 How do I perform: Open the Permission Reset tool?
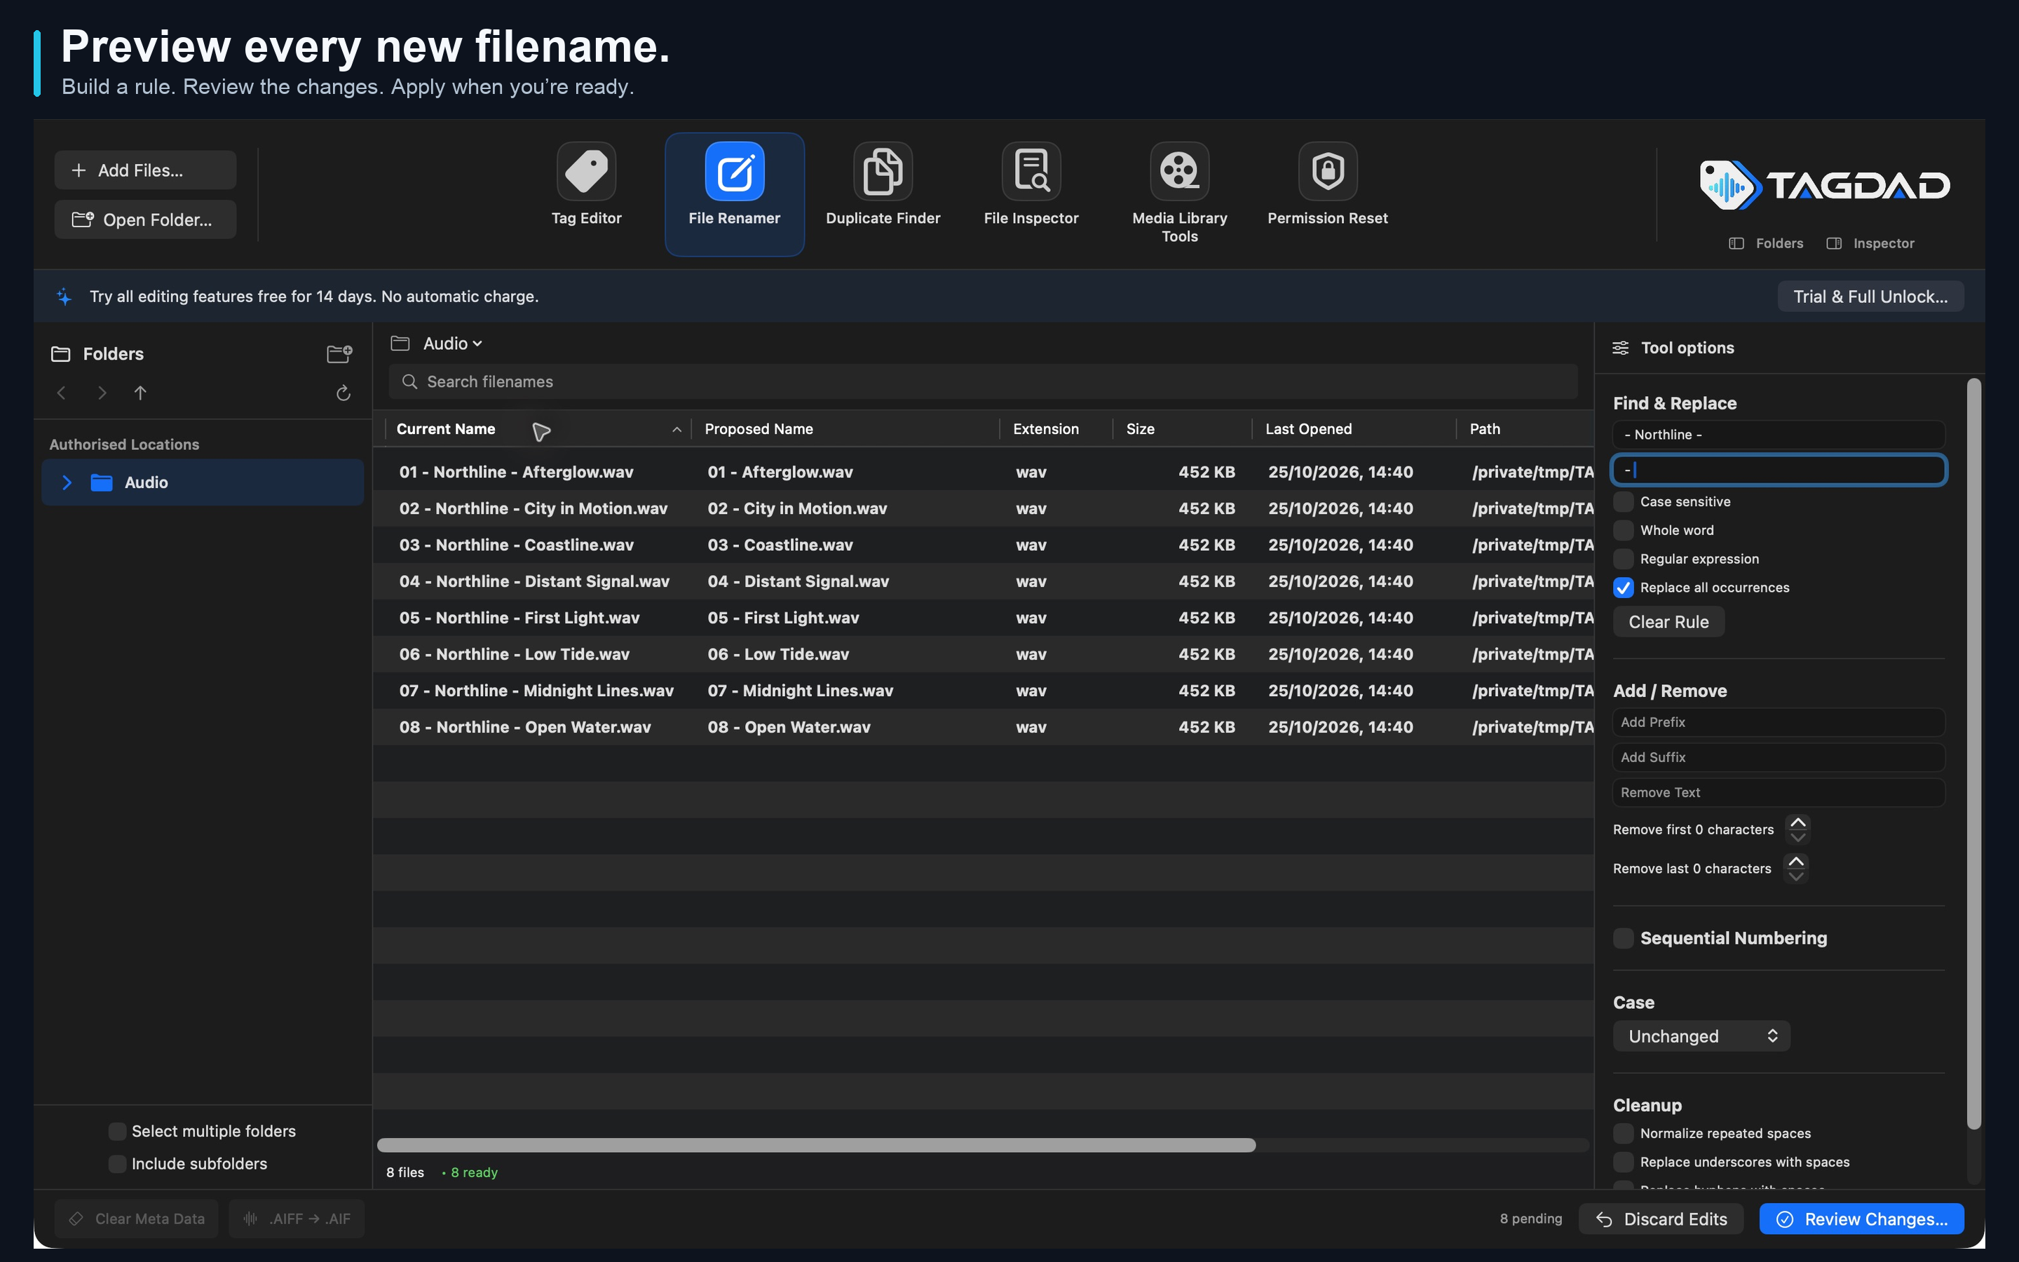point(1327,185)
